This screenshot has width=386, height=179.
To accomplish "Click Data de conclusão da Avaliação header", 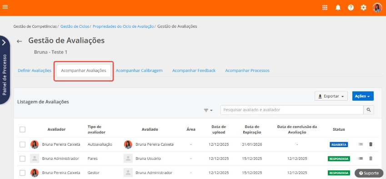I will click(297, 129).
